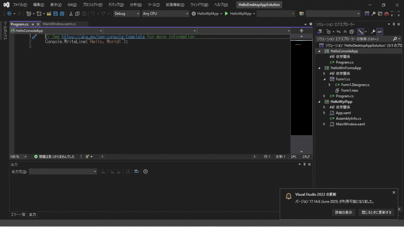Screen dimensions: 404x227
Task: Click the Sync with Active Document icon
Action: pyautogui.click(x=339, y=32)
